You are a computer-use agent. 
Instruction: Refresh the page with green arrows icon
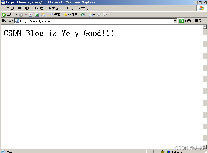pos(37,15)
